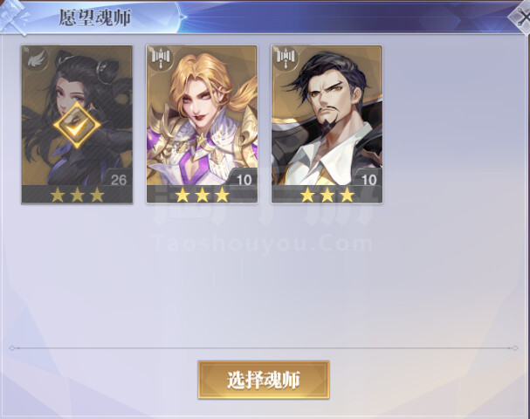The height and width of the screenshot is (419, 530).
Task: Click the weapon class icon on blonde card
Action: click(x=162, y=58)
